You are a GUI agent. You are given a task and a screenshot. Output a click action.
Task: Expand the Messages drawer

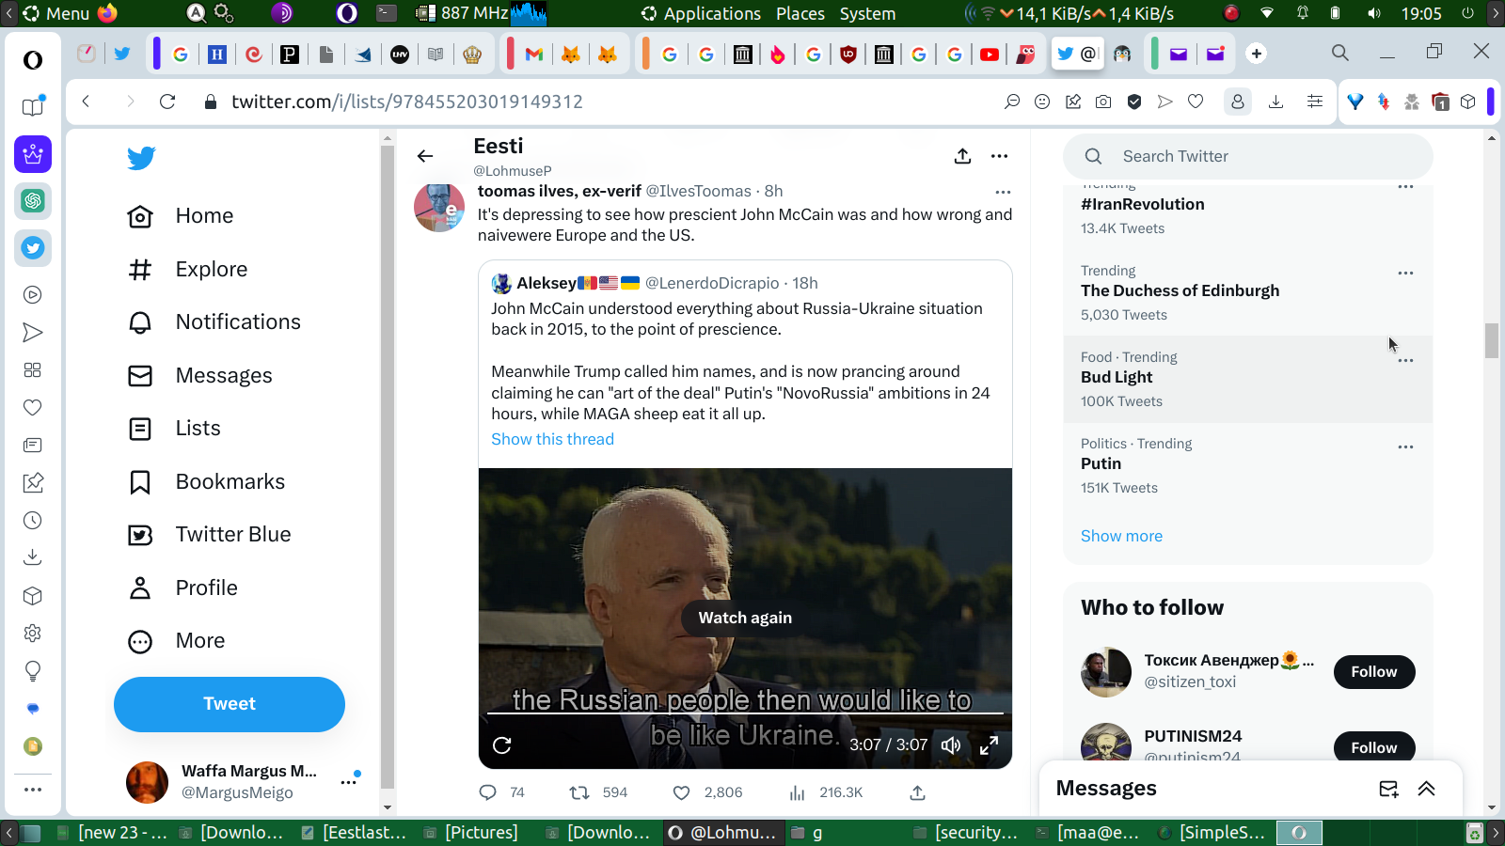click(1426, 789)
